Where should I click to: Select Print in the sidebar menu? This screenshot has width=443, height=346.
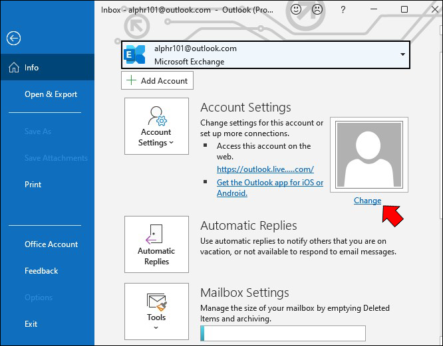click(33, 185)
